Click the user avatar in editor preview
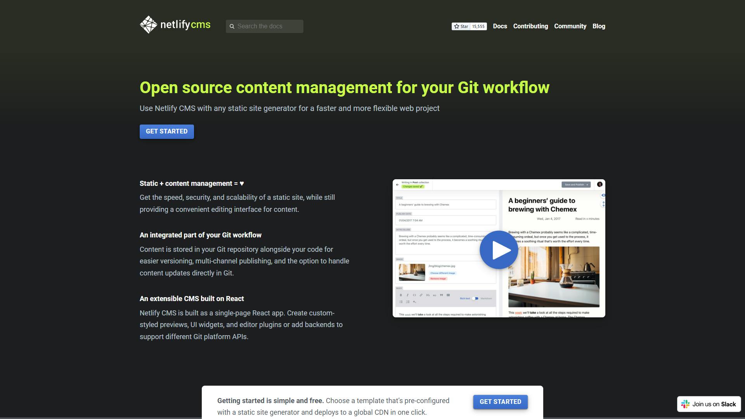 (x=599, y=184)
